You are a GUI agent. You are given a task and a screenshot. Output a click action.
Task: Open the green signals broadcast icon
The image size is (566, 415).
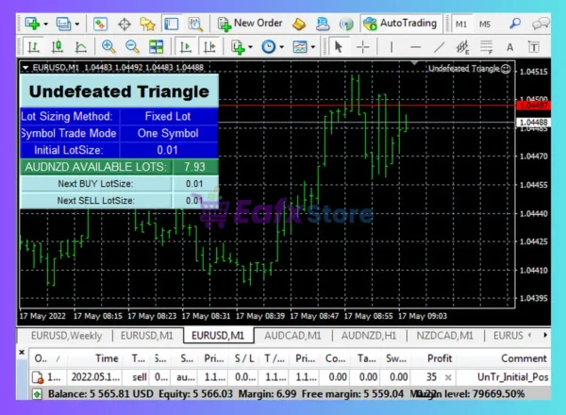pos(346,25)
